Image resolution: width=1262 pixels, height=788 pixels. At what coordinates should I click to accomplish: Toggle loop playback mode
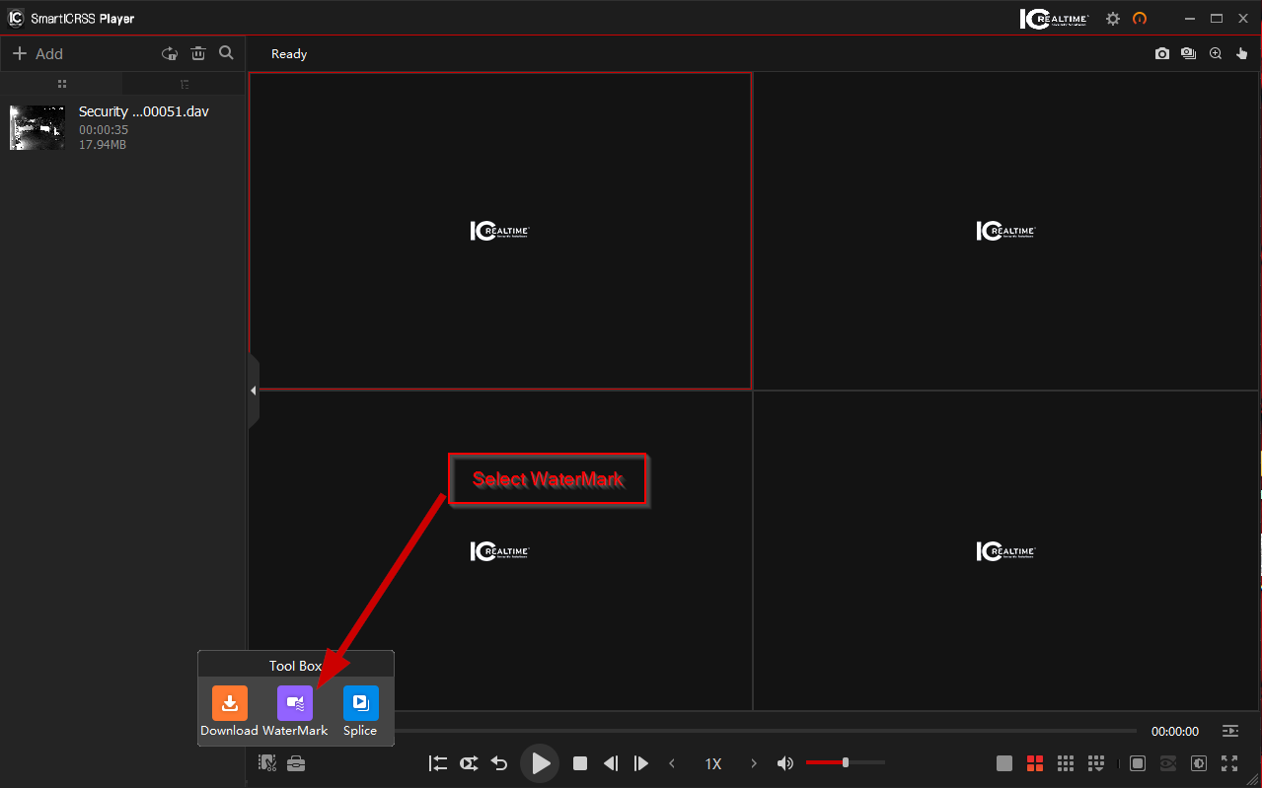coord(469,762)
